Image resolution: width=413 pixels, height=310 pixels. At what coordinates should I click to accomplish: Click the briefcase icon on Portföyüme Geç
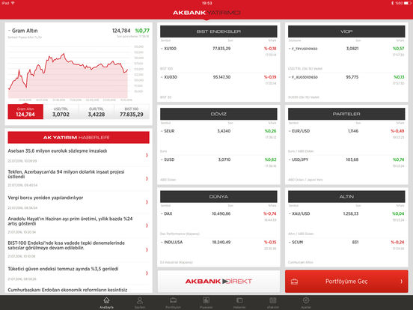click(294, 282)
